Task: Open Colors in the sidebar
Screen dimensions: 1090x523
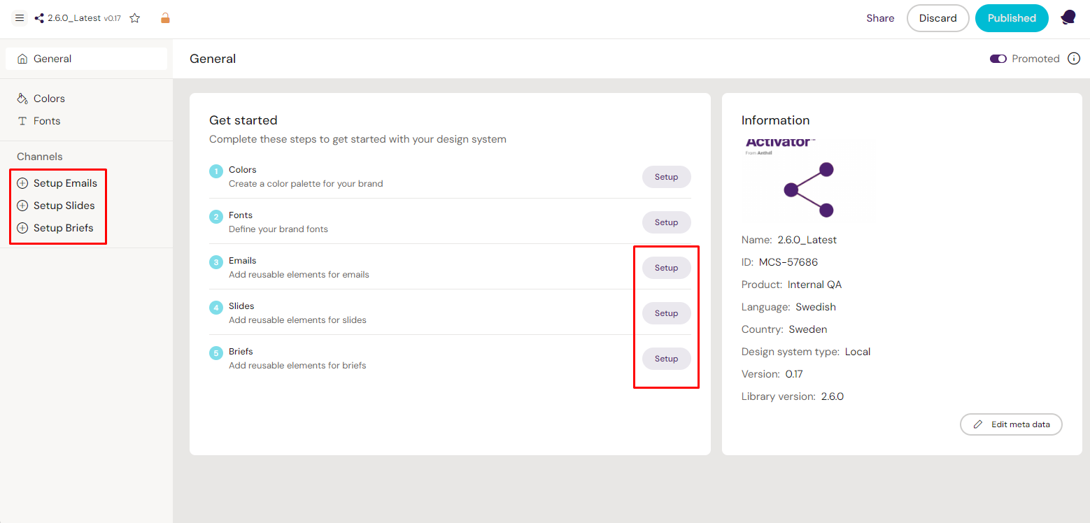Action: [49, 99]
